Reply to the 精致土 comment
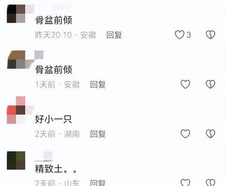 click(98, 183)
